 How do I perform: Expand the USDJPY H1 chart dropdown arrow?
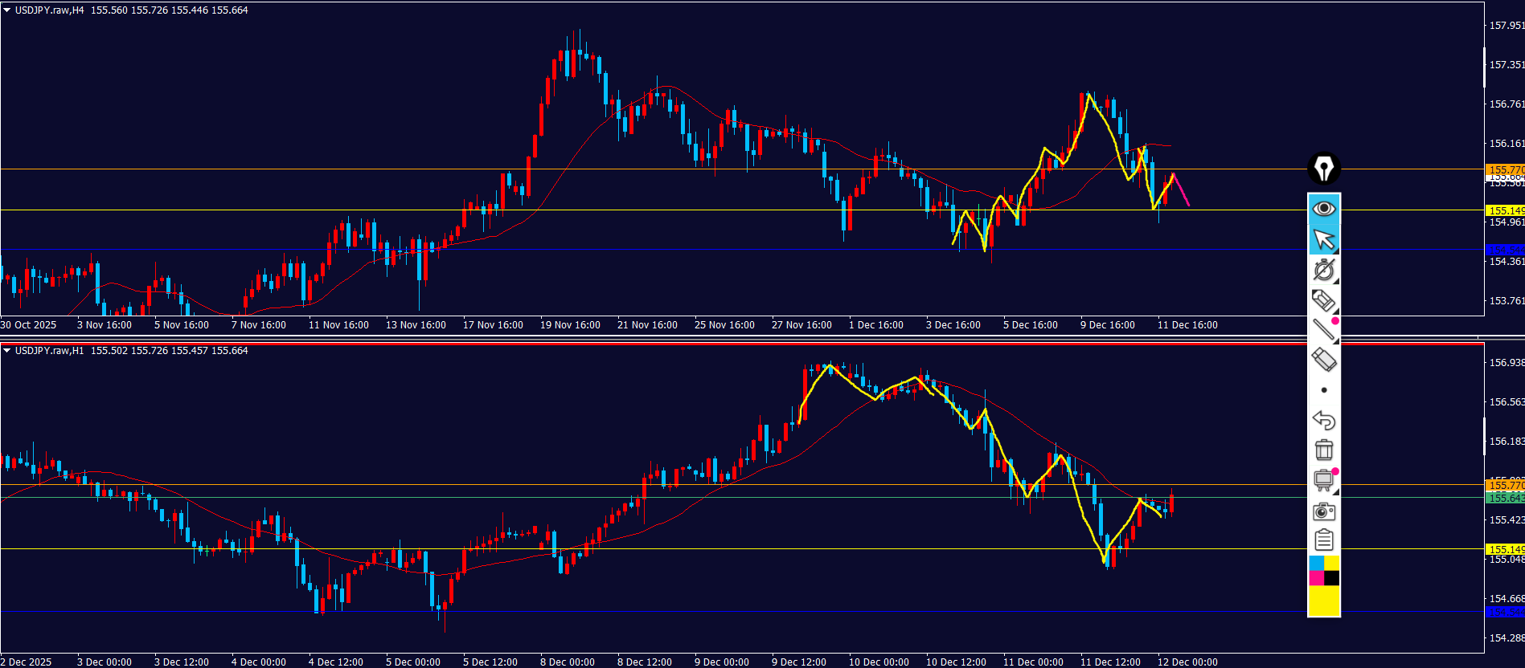tap(7, 351)
